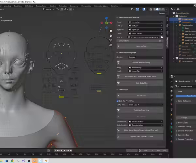Image resolution: width=196 pixels, height=163 pixels.
Task: Click the zoom magnifier viewport icon
Action: click(111, 31)
